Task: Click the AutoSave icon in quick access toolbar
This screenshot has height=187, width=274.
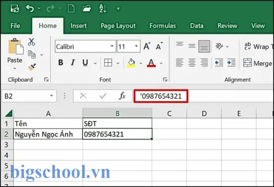Action: pyautogui.click(x=14, y=8)
